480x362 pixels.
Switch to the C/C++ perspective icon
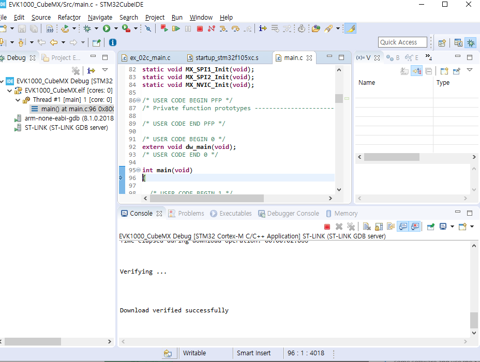[x=458, y=43]
